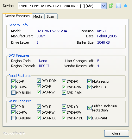Toggle HD-BURN checkbox in Read Features
The image size is (132, 139).
pos(13,93)
